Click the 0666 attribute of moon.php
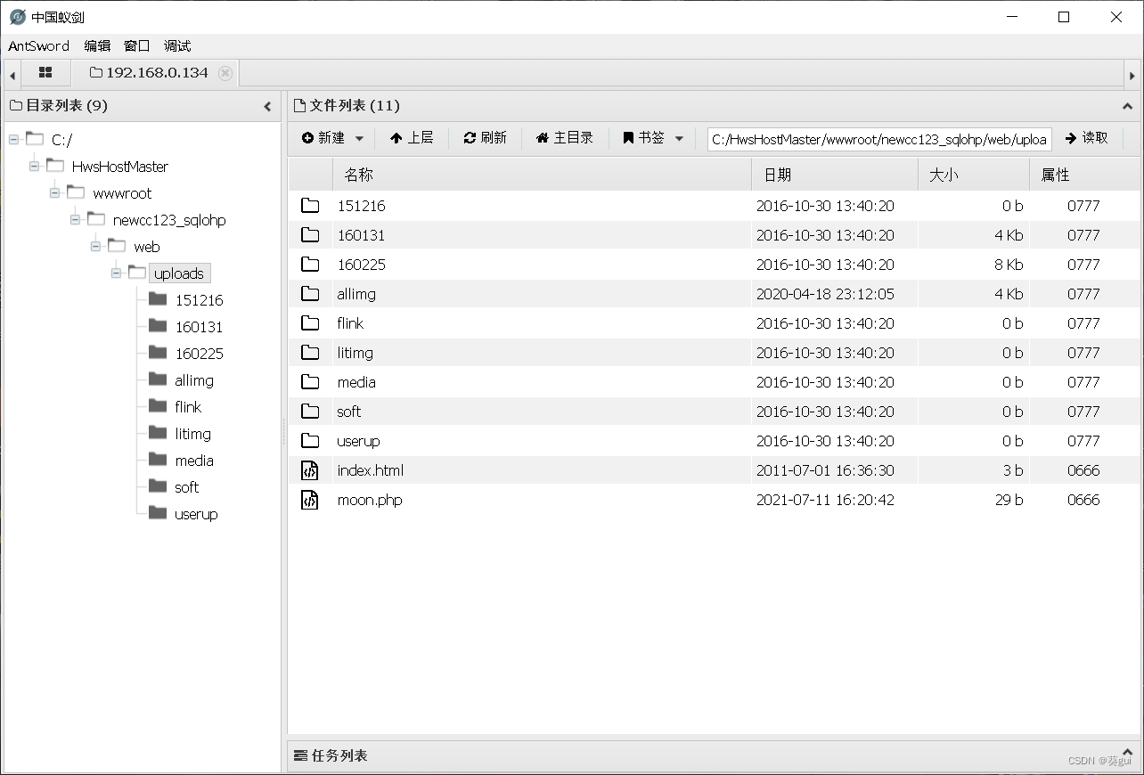The width and height of the screenshot is (1144, 775). tap(1083, 500)
